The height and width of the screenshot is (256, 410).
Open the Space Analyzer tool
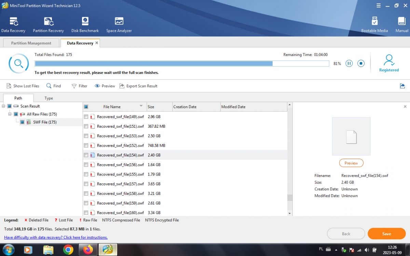pyautogui.click(x=119, y=22)
